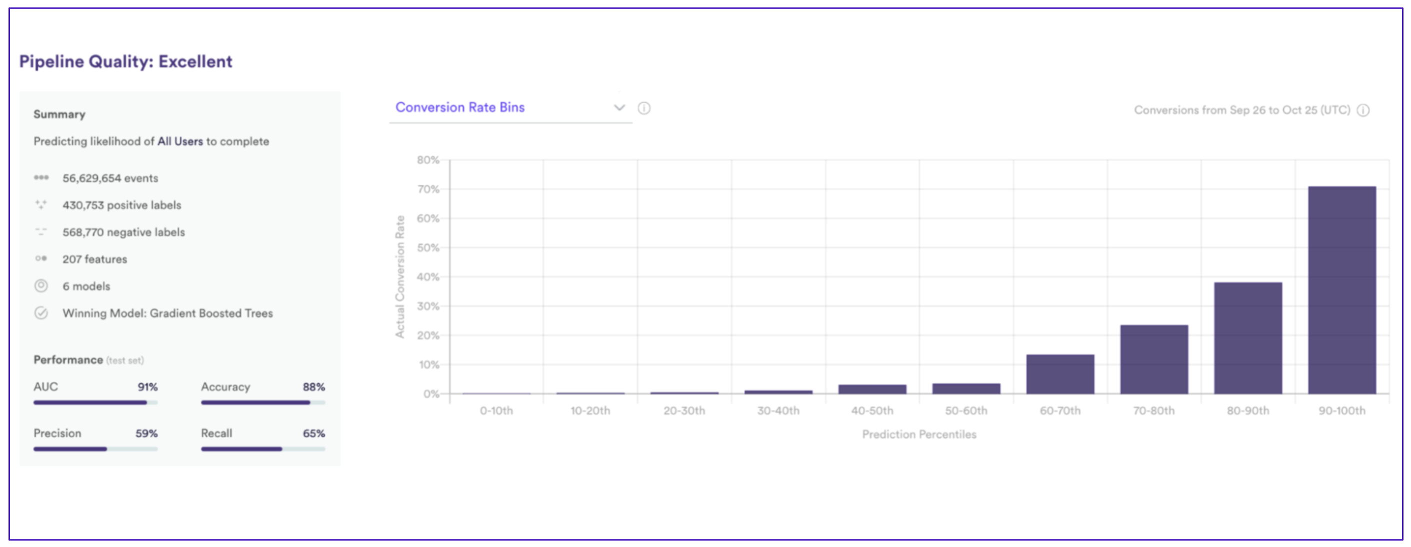Click 'Winning Model: Gradient Boosted Trees' text
The width and height of the screenshot is (1411, 547).
click(167, 313)
